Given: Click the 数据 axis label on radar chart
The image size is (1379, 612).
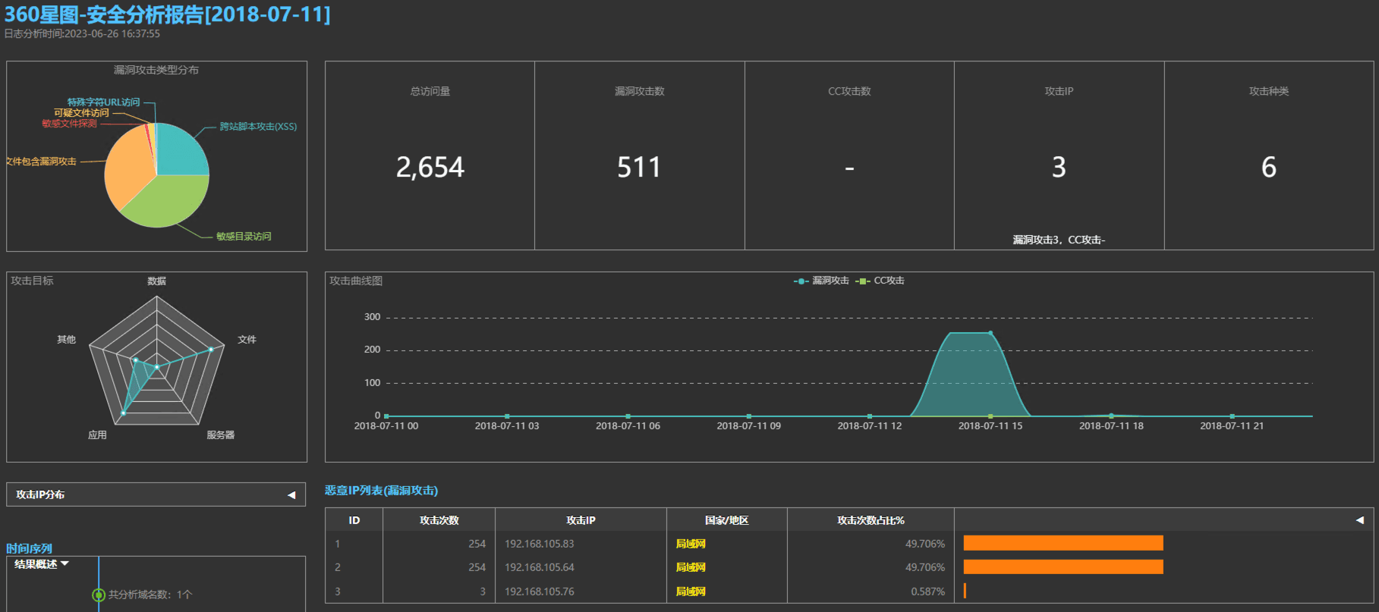Looking at the screenshot, I should coord(156,281).
